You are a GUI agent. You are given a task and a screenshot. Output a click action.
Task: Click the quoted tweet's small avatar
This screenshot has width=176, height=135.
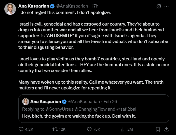[26, 102]
